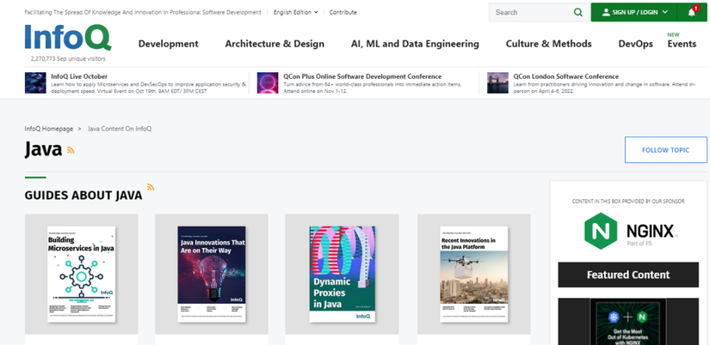Click the RSS feed icon beside Java heading
Viewport: 710px width, 345px height.
point(71,150)
